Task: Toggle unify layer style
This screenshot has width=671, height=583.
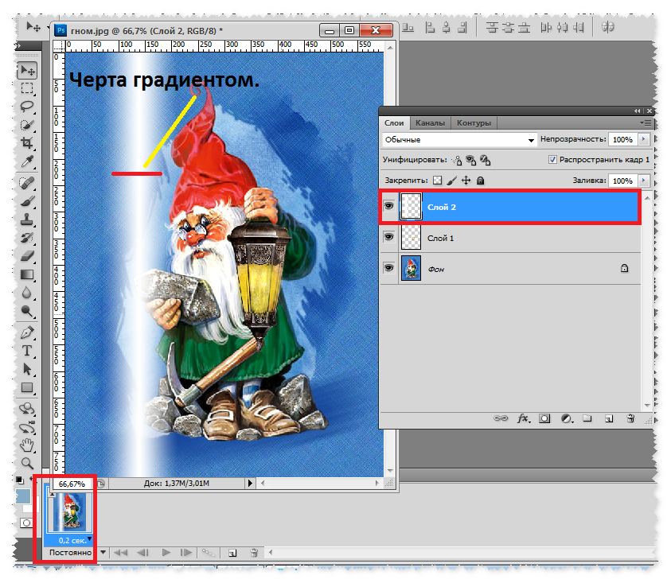Action: [485, 160]
